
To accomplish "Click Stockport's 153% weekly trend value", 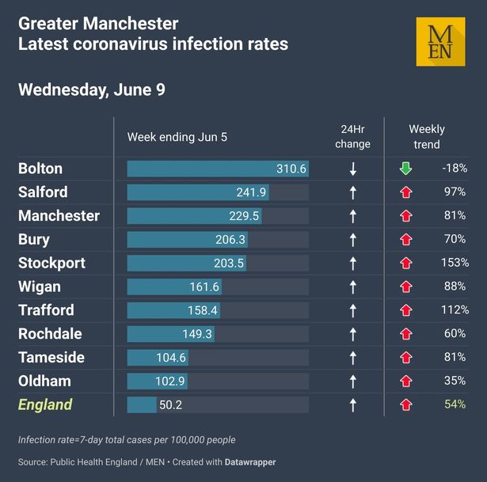I will click(x=455, y=263).
